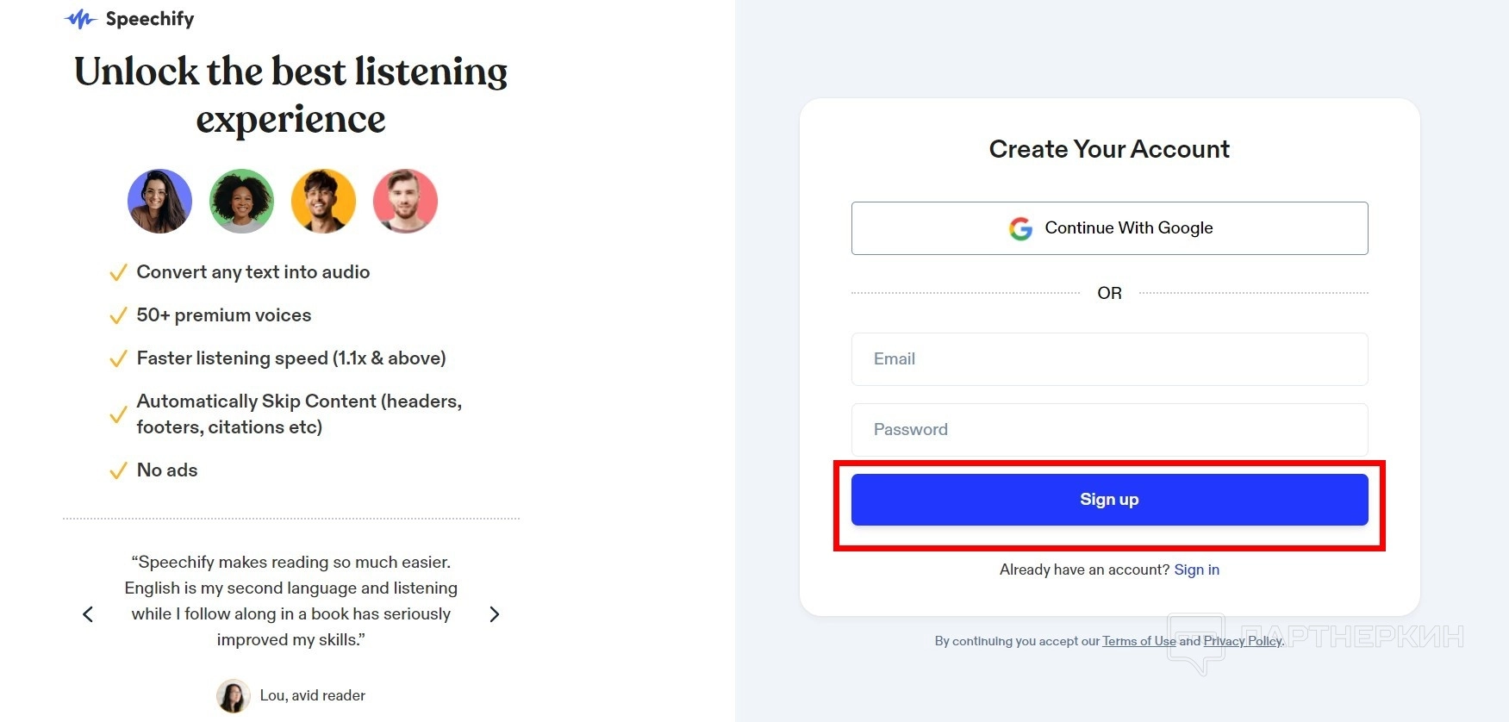The width and height of the screenshot is (1509, 722).
Task: Click the Google logo icon
Action: tap(1020, 228)
